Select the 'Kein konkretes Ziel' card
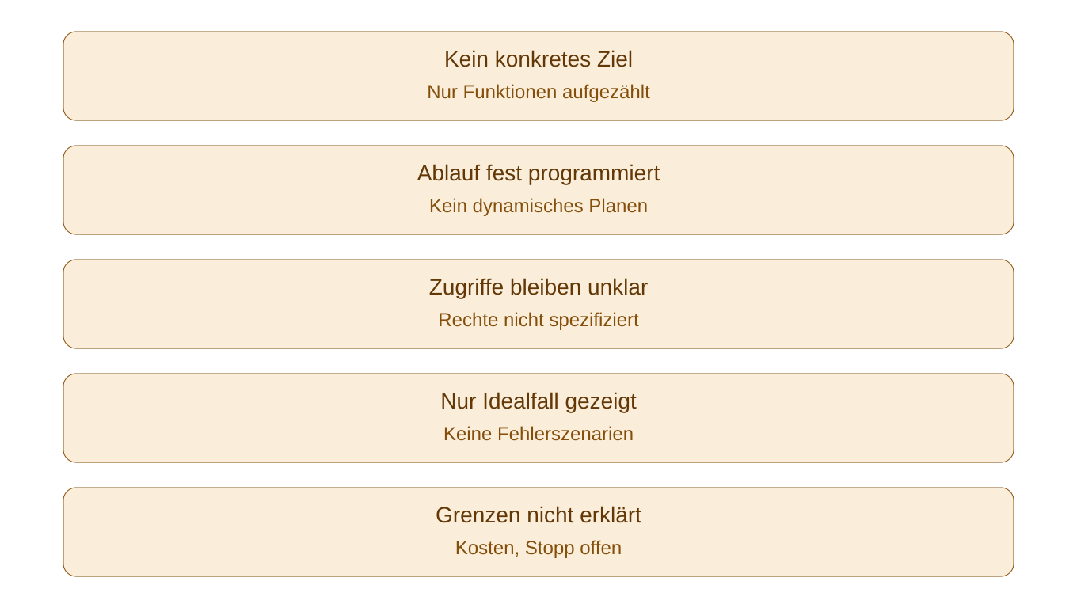The image size is (1077, 608). (538, 76)
